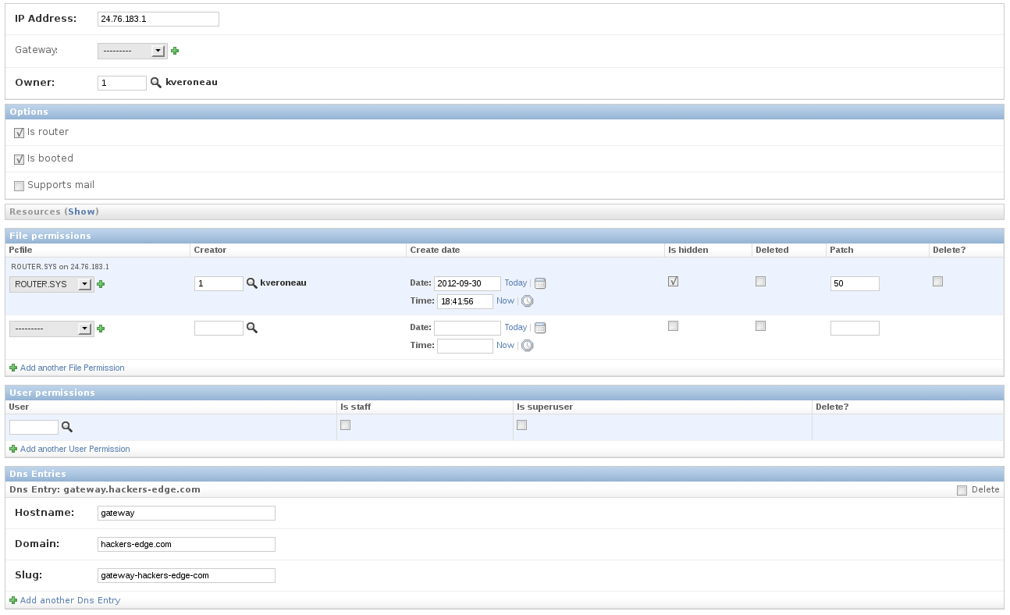Click Today in the empty file row

515,328
